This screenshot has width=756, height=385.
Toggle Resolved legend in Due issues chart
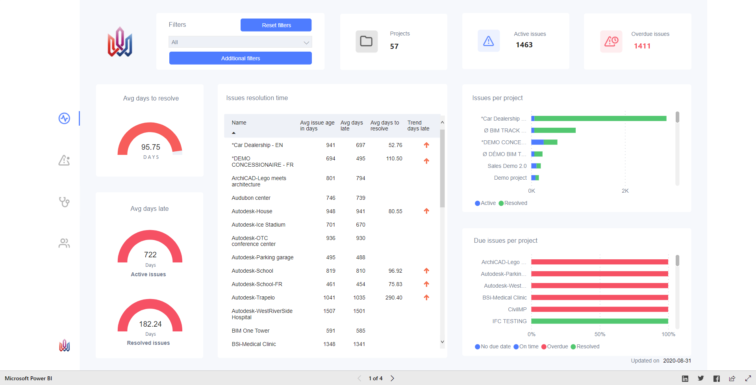tap(585, 347)
